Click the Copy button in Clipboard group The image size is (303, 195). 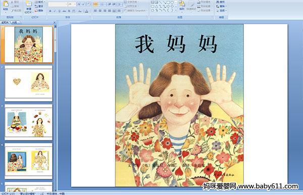(15, 6)
